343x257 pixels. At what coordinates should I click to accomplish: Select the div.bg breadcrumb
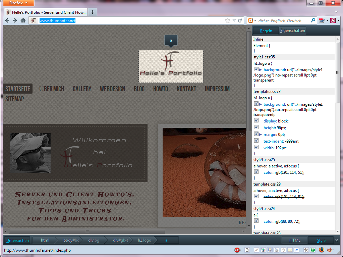point(94,240)
